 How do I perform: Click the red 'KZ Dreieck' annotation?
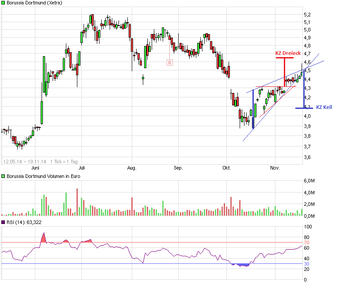(x=288, y=53)
